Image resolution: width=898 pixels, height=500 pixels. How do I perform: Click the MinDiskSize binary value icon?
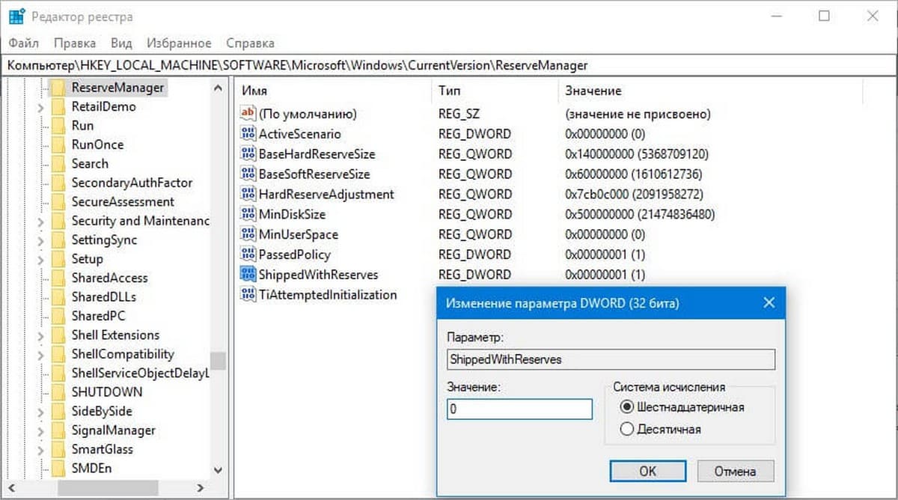click(x=248, y=214)
